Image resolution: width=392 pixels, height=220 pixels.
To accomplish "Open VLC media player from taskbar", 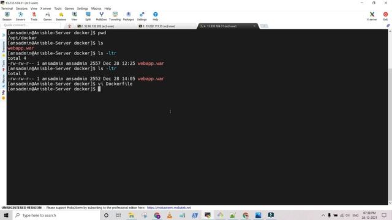I will click(x=170, y=215).
